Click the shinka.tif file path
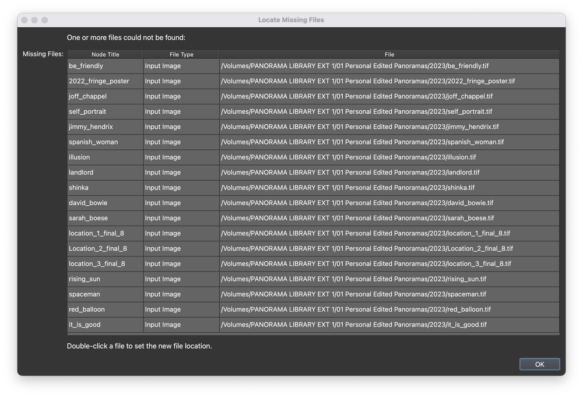583x397 pixels. tap(389, 188)
